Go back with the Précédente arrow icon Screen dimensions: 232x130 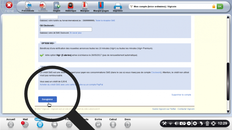click(28, 6)
